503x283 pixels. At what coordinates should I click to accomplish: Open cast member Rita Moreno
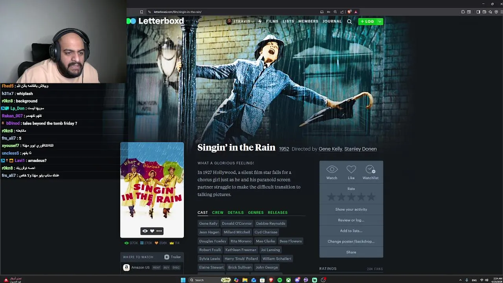pos(241,241)
